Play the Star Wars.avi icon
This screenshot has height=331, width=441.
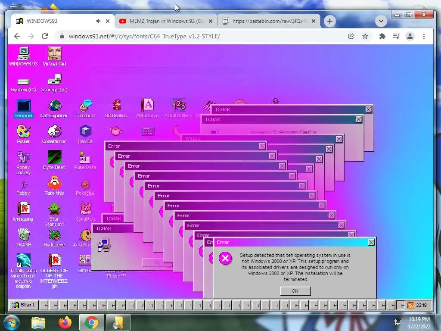(x=54, y=215)
